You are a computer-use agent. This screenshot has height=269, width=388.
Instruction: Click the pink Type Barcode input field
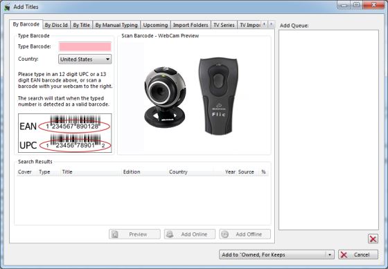point(85,46)
